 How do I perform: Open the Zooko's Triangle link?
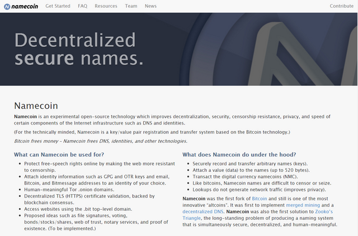(x=257, y=215)
